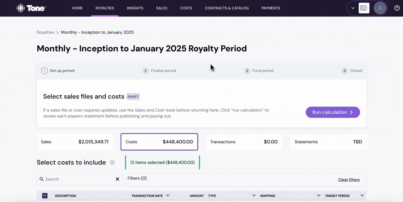The height and width of the screenshot is (202, 403).
Task: Toggle the select-all costs checkbox
Action: click(x=45, y=196)
